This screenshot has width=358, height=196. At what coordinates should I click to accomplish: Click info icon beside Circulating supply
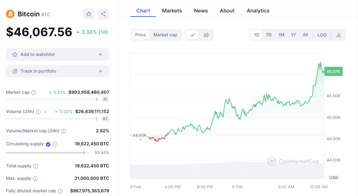[x=55, y=144]
